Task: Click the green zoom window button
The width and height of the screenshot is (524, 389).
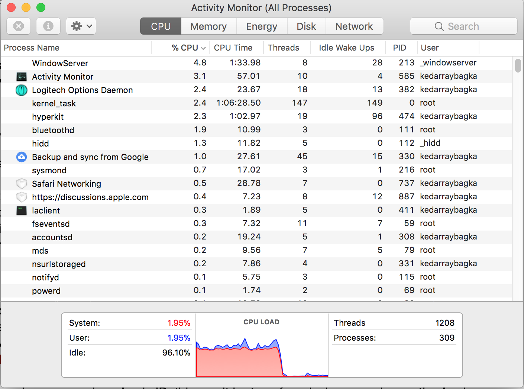Action: coord(41,7)
